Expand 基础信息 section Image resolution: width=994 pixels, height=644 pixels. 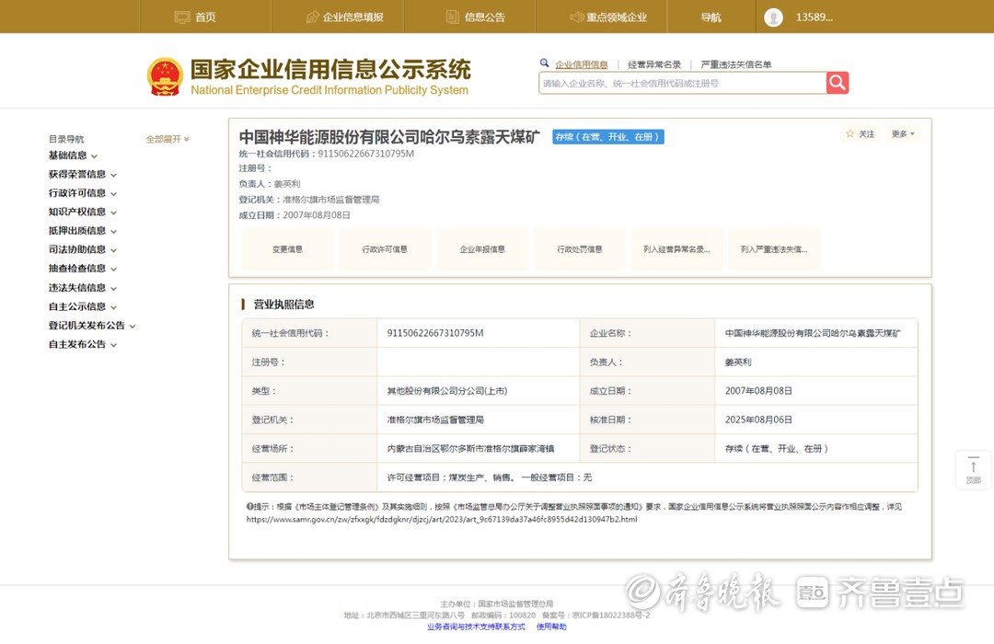pyautogui.click(x=73, y=155)
